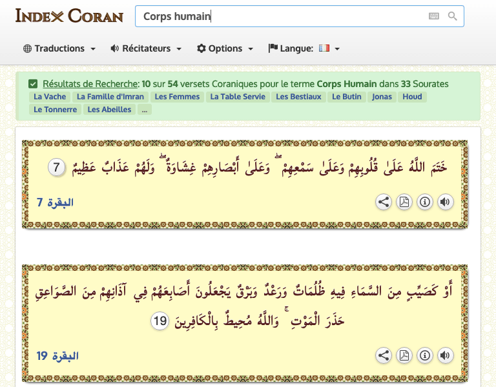The width and height of the screenshot is (496, 387).
Task: Share verse 19 of Al-Baqara
Action: click(x=384, y=355)
